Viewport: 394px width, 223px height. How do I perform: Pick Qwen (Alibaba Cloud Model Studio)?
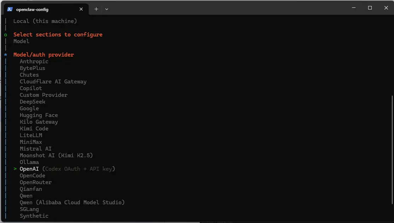click(x=72, y=202)
